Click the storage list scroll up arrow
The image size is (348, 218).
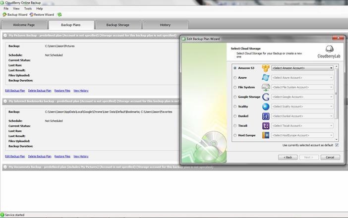point(336,66)
